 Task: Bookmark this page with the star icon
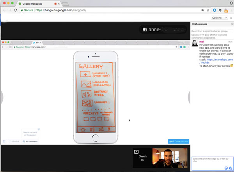[208, 10]
